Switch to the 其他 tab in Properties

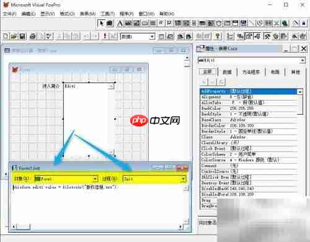(295, 72)
